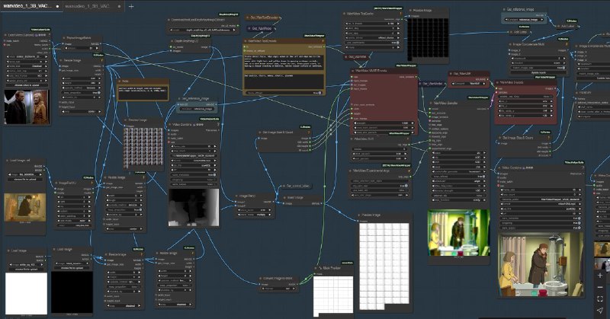Select the Set_WanTextEncoder node
Viewport: 610px width, 319px height.
click(x=263, y=18)
